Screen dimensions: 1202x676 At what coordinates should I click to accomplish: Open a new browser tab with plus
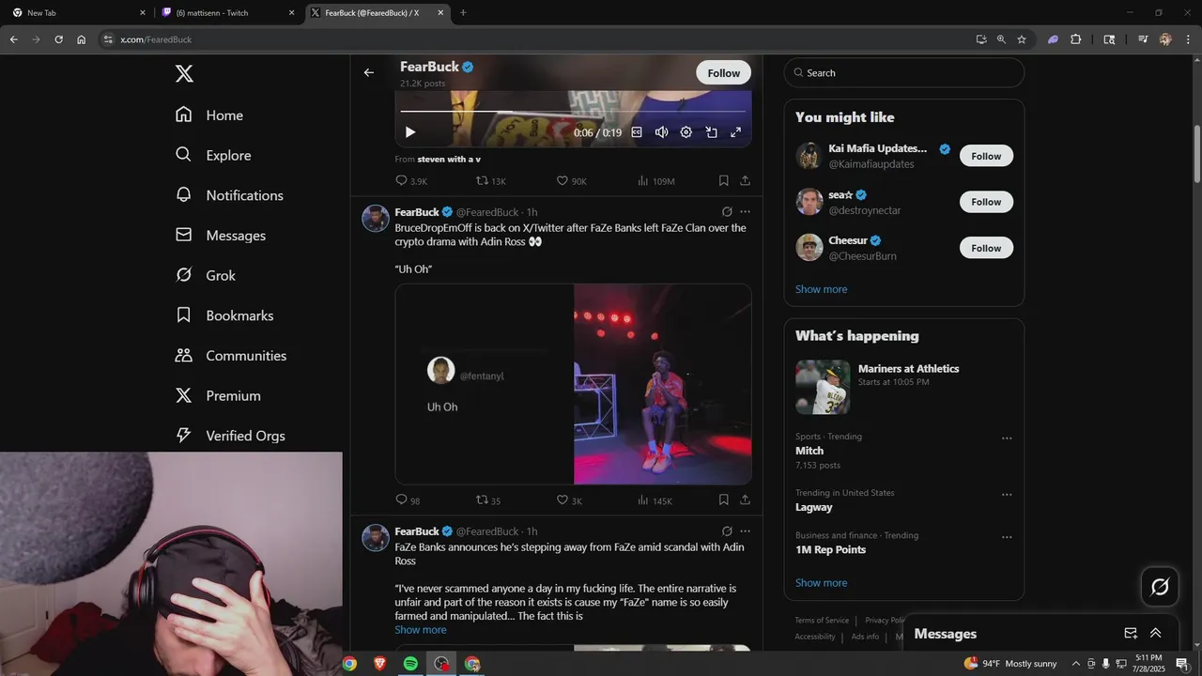[x=463, y=12]
